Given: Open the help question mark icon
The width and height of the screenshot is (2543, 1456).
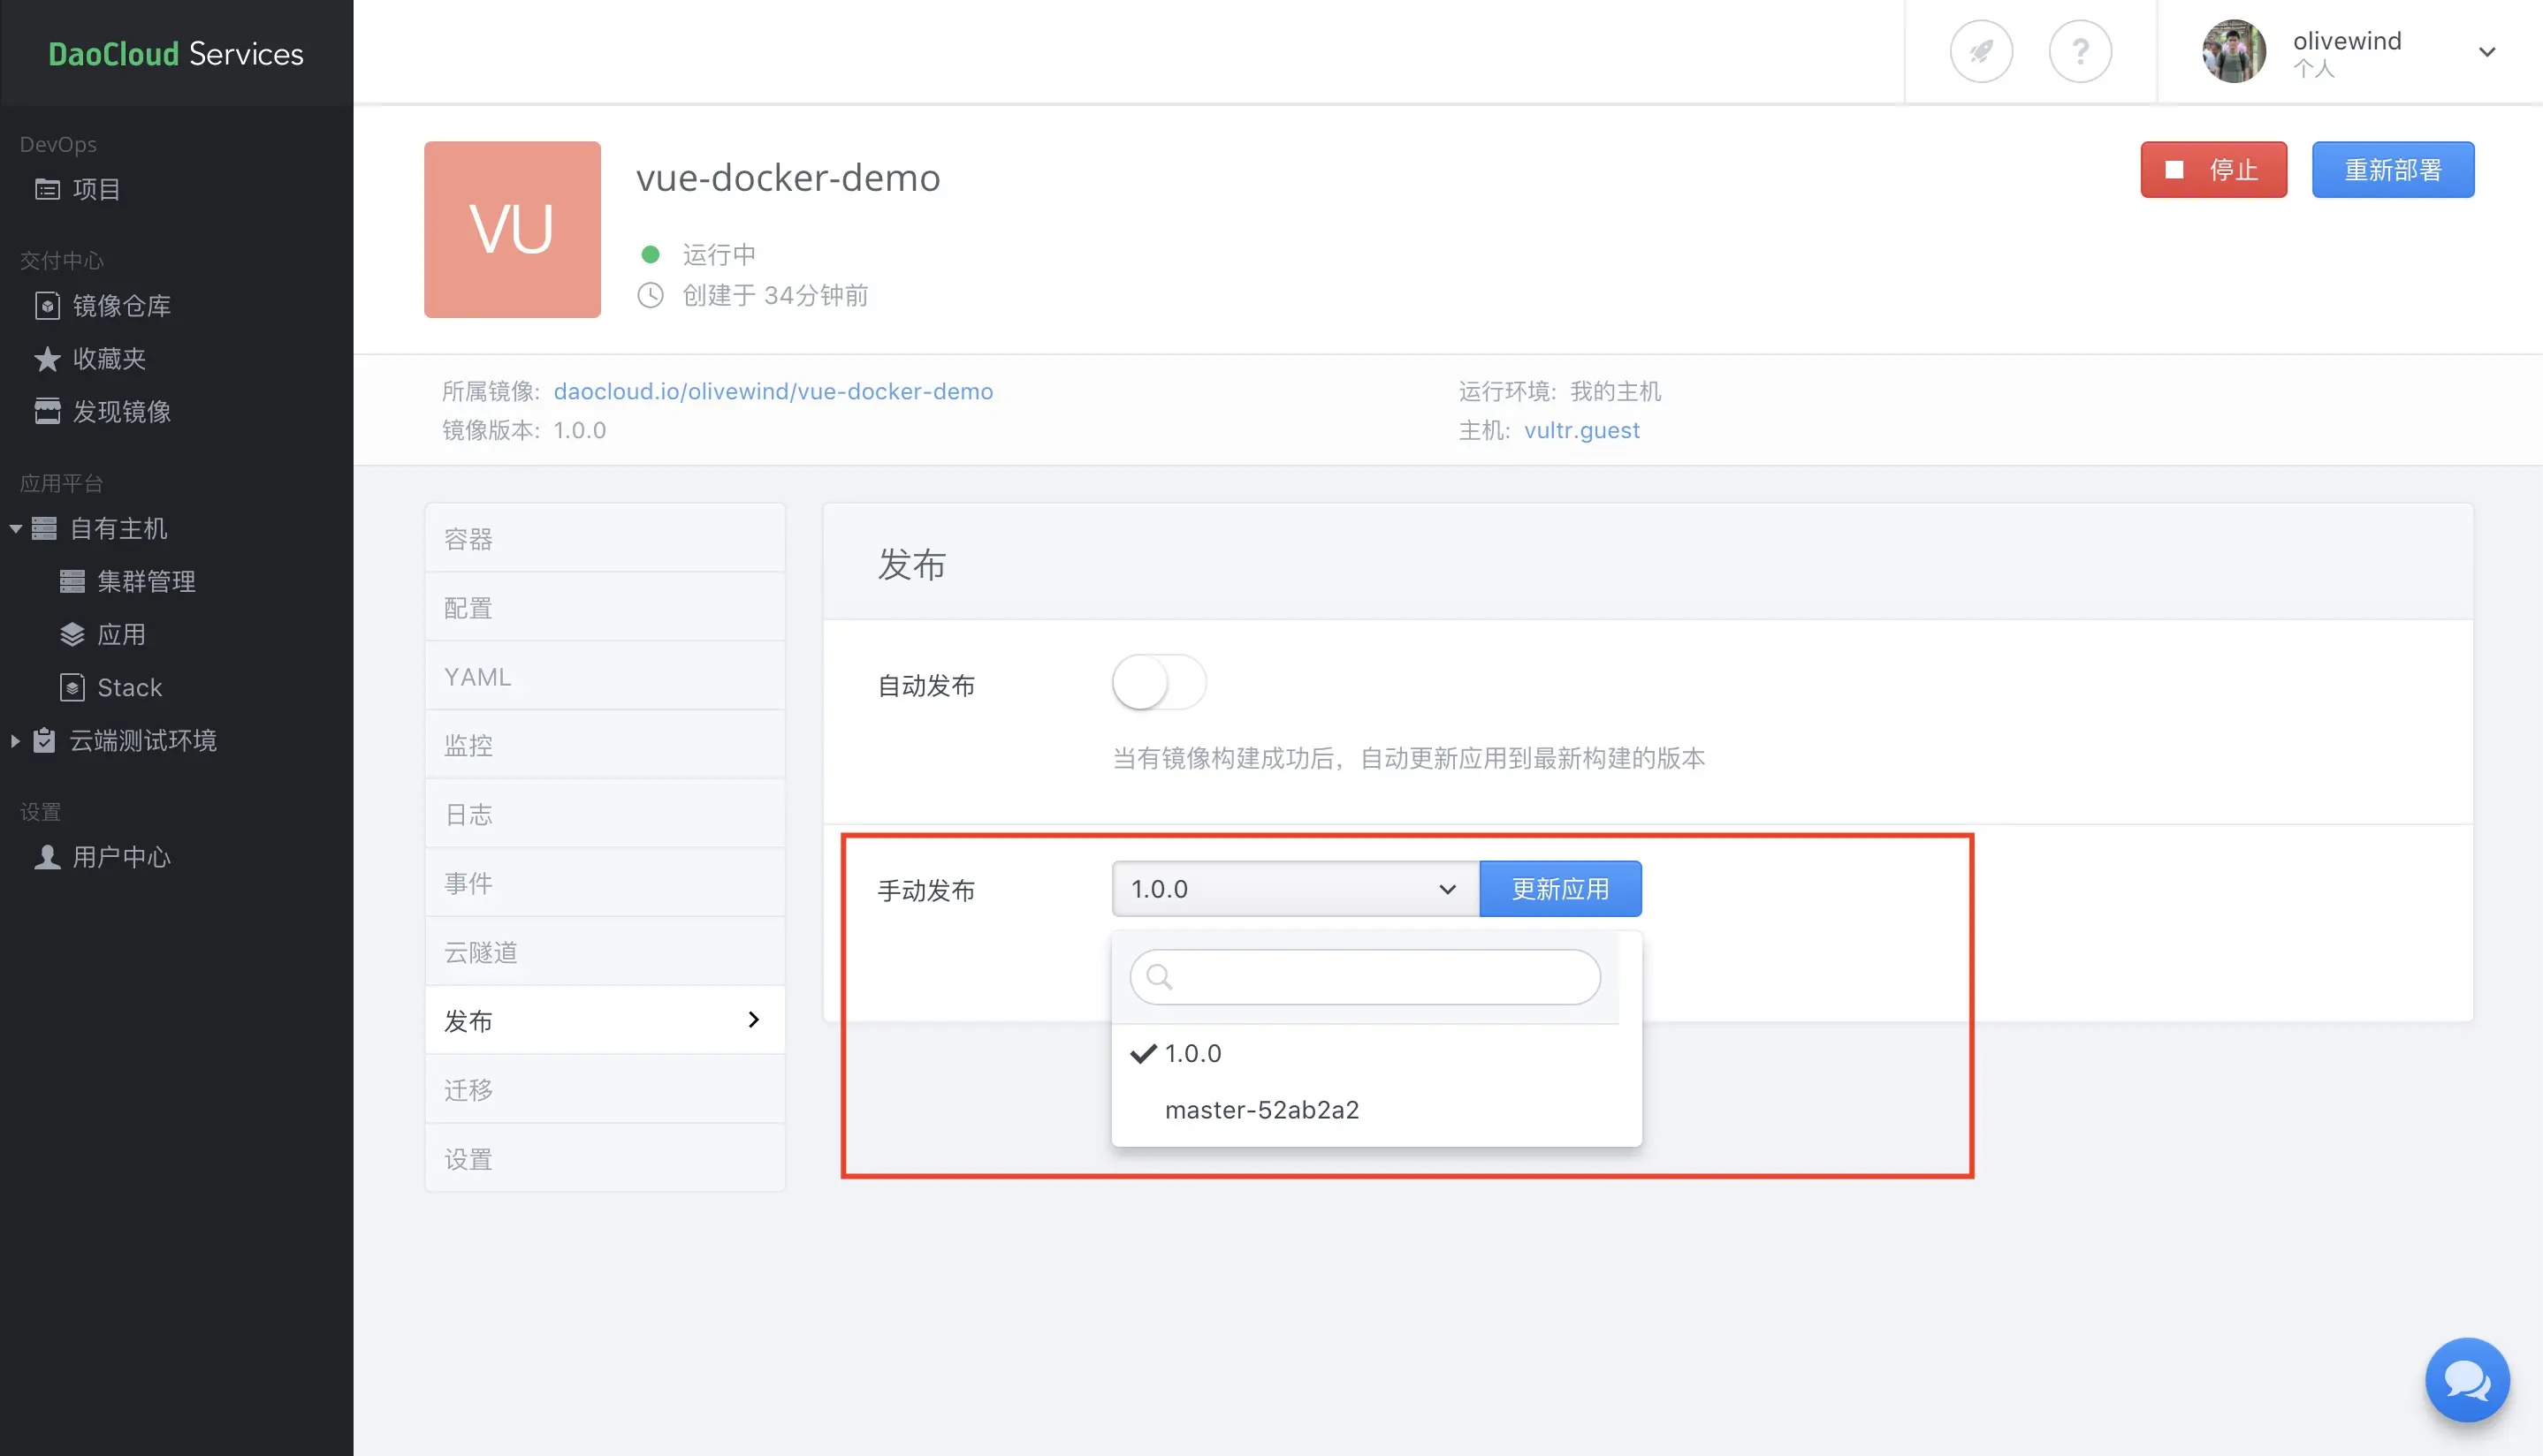Looking at the screenshot, I should 2080,51.
